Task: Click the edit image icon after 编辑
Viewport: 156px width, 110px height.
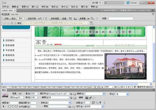Action: click(x=87, y=98)
